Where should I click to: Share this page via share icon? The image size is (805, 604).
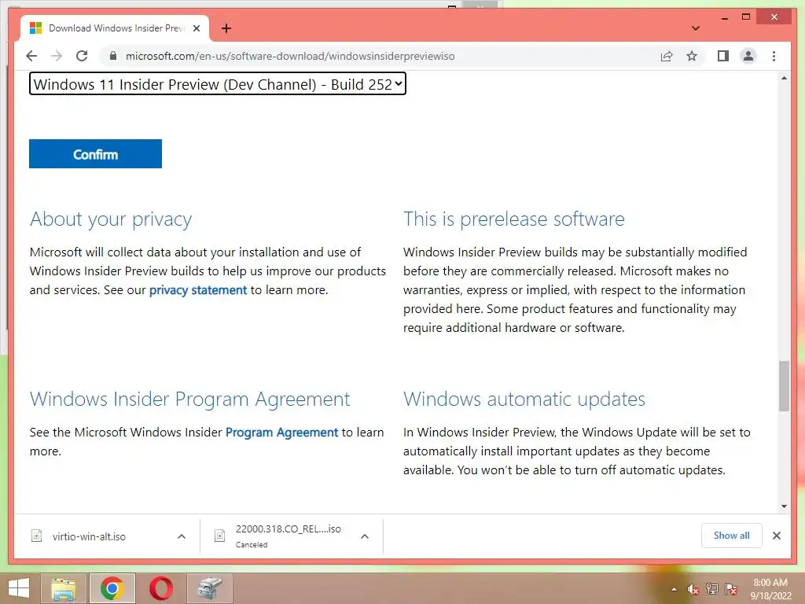667,56
